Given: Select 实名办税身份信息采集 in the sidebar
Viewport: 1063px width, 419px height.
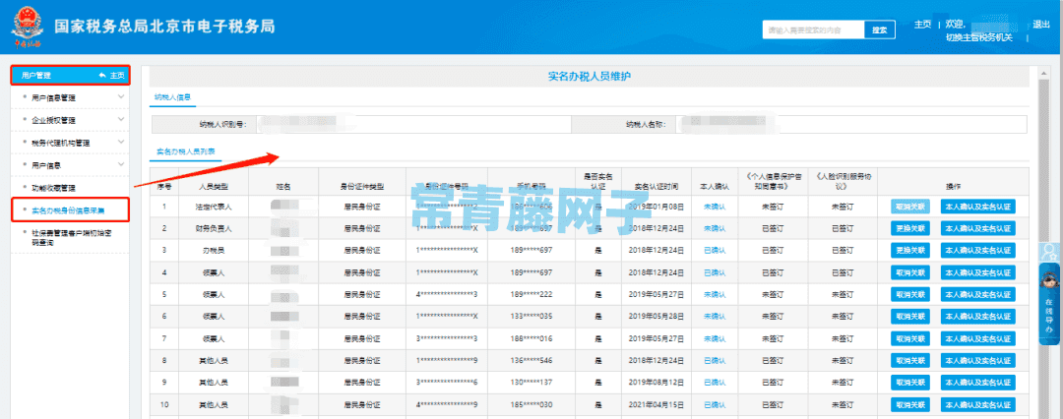Looking at the screenshot, I should [69, 209].
